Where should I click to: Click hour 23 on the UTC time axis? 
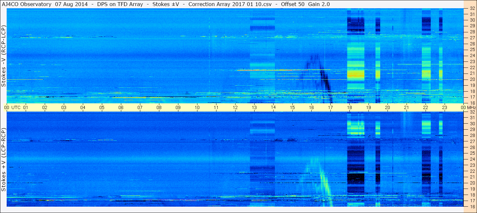point(445,107)
